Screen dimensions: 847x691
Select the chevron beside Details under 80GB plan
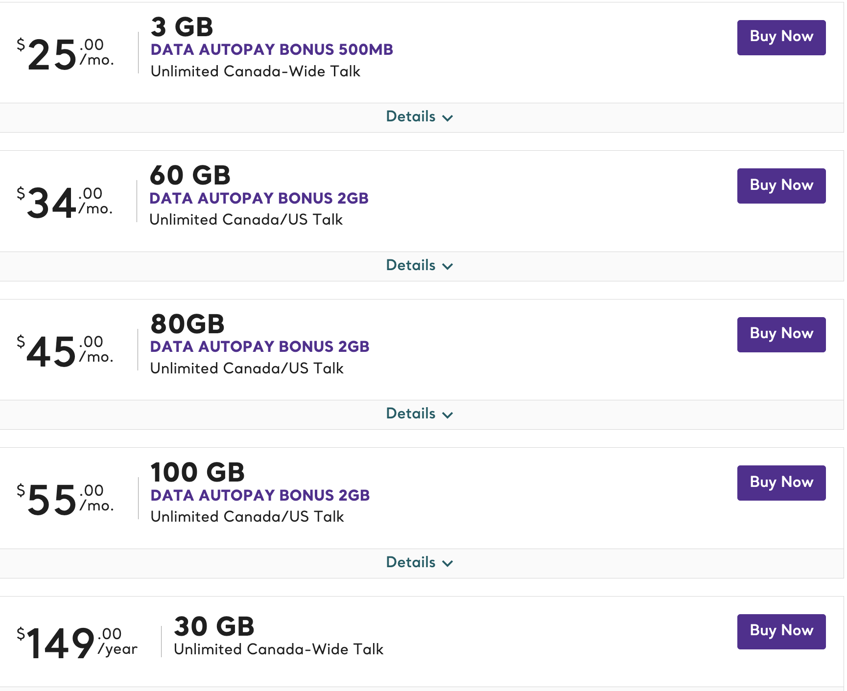click(447, 415)
